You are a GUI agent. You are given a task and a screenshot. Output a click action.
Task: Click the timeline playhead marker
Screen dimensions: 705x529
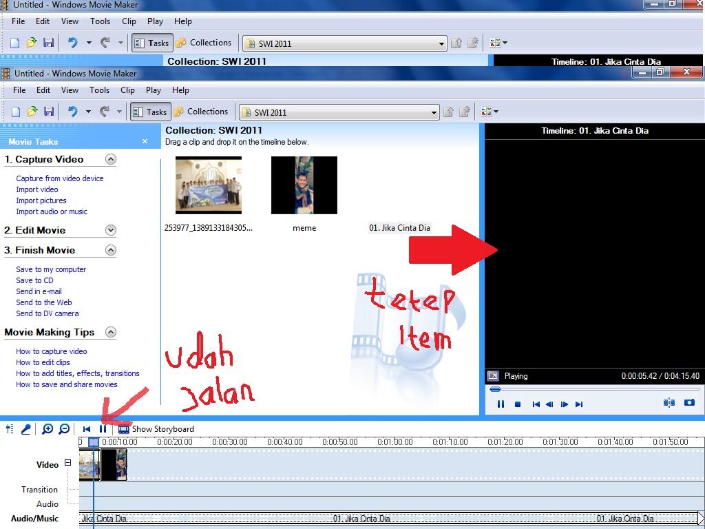pos(94,442)
